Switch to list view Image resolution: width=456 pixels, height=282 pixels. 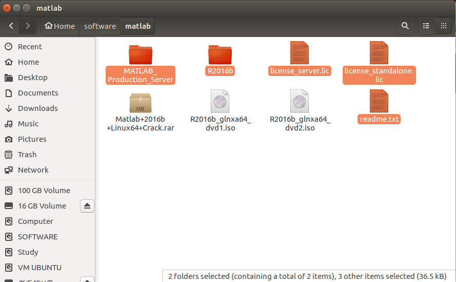[426, 26]
